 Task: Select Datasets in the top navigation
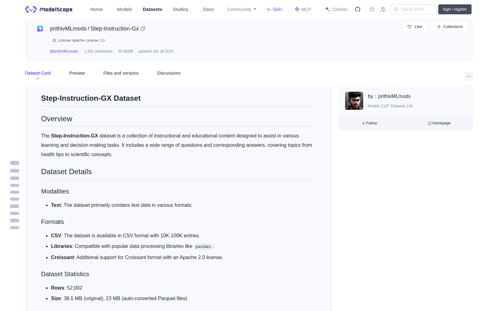(153, 9)
